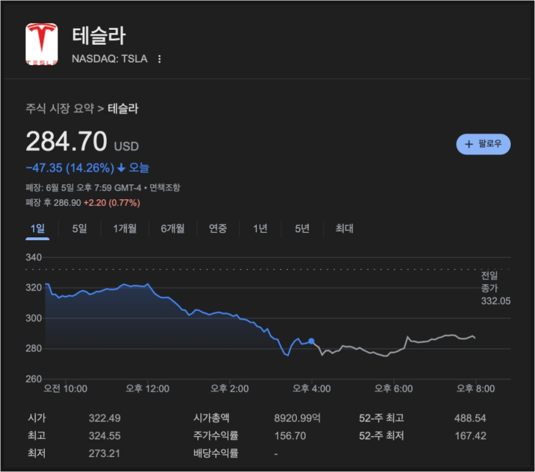Viewport: 535px width, 472px height.
Task: Click the 전일 종가 332.05 label
Action: [496, 288]
